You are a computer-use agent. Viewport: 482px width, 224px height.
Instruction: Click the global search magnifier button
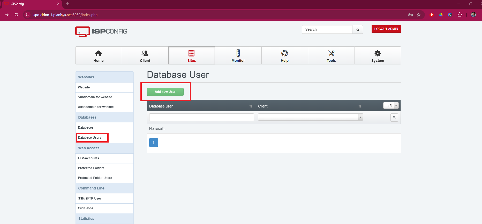358,30
